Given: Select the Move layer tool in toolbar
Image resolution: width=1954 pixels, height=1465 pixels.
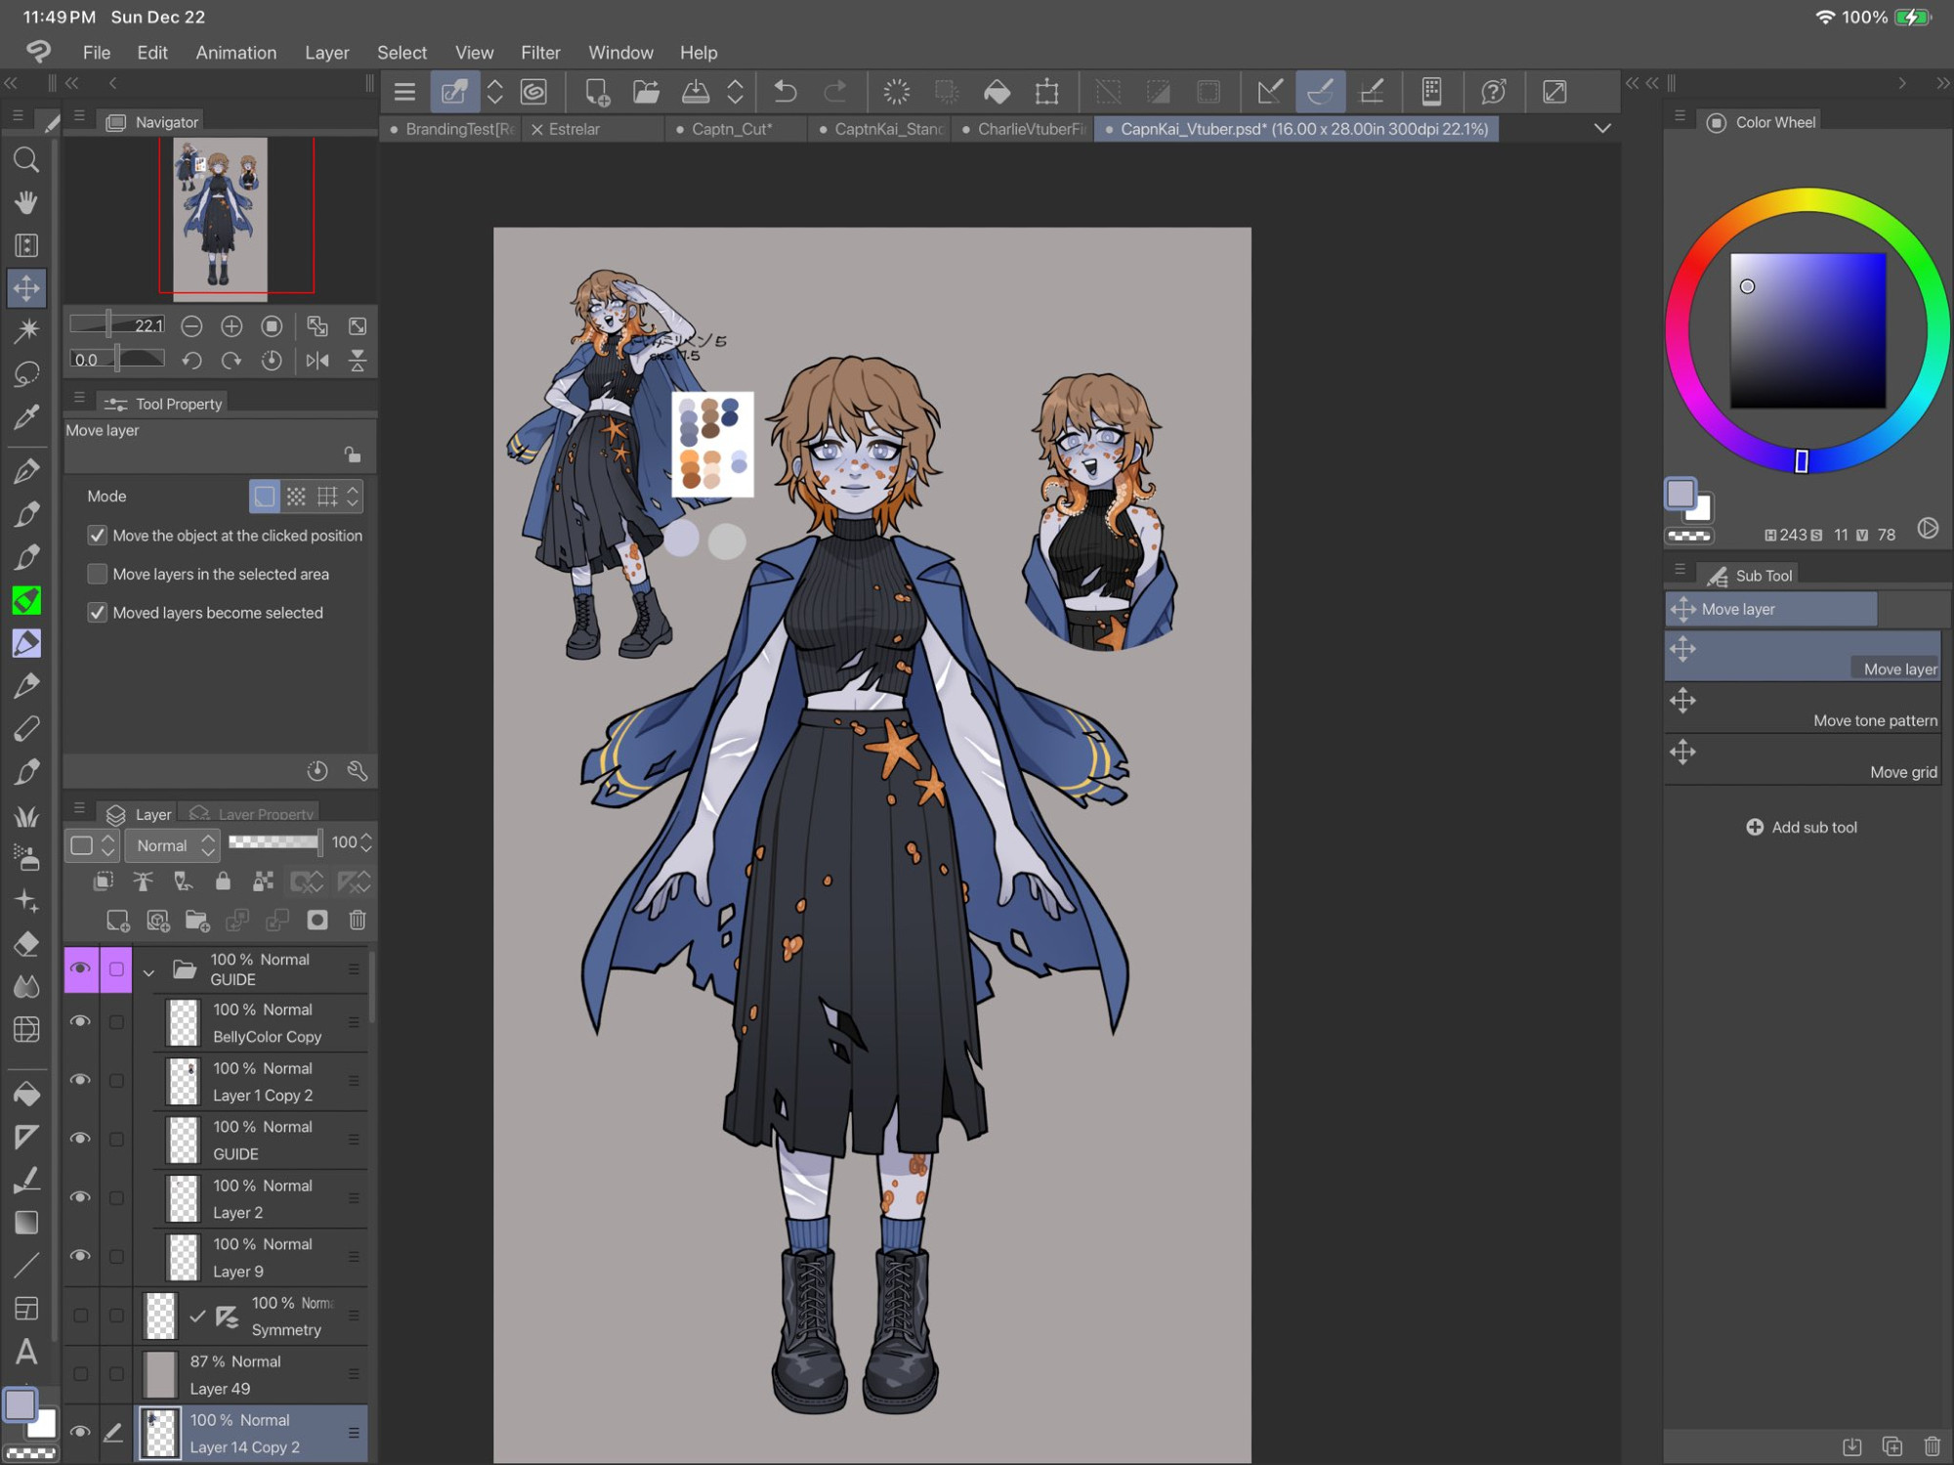Looking at the screenshot, I should (x=26, y=287).
